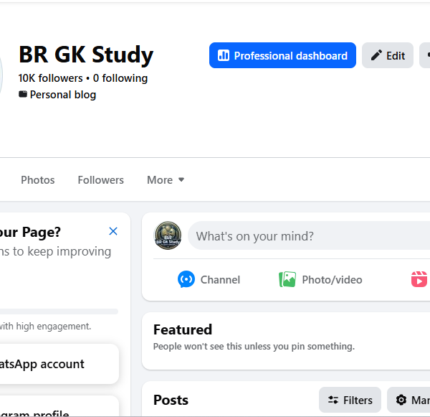This screenshot has width=430, height=417.
Task: Click the bar chart icon on Professional dashboard
Action: pyautogui.click(x=224, y=55)
